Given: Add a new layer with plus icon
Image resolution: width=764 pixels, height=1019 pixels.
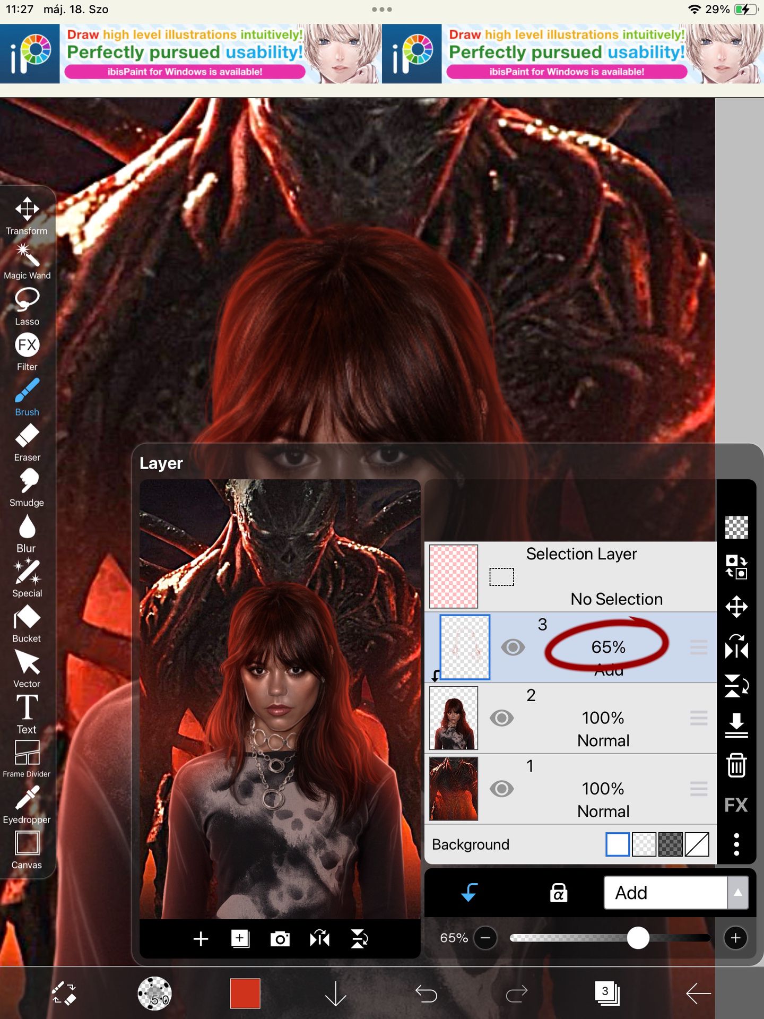Looking at the screenshot, I should [x=201, y=938].
